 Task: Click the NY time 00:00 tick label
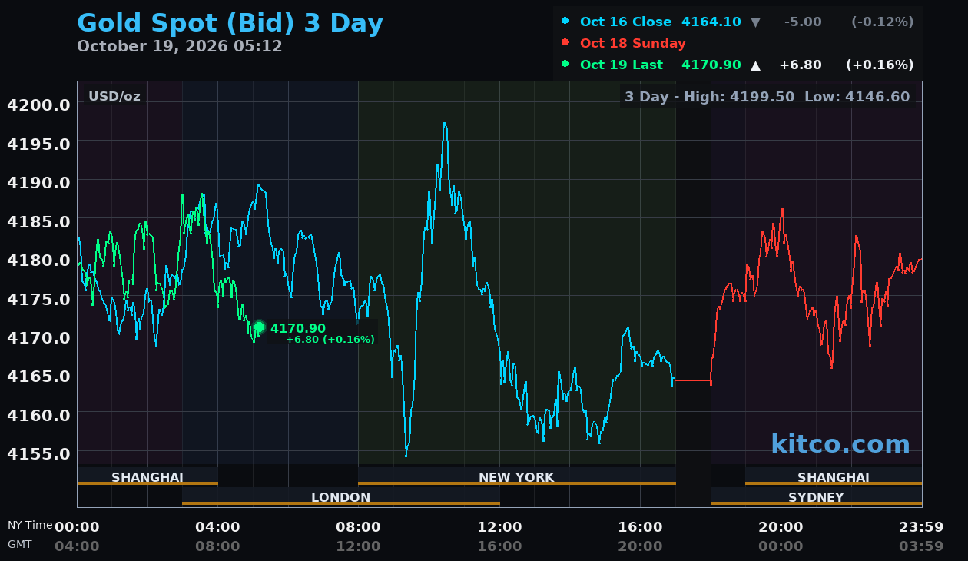point(77,527)
